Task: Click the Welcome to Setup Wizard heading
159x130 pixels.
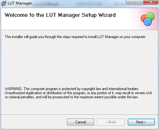Action: (x=60, y=15)
